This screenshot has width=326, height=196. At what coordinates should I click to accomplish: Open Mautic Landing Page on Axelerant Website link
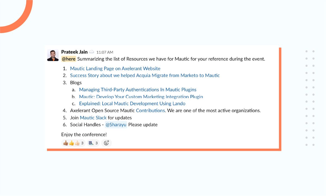click(x=115, y=69)
